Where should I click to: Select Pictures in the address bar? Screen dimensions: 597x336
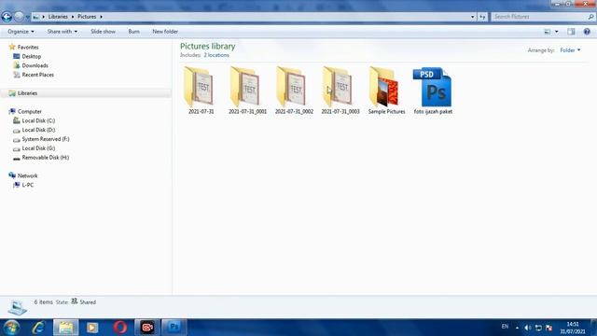tap(87, 17)
